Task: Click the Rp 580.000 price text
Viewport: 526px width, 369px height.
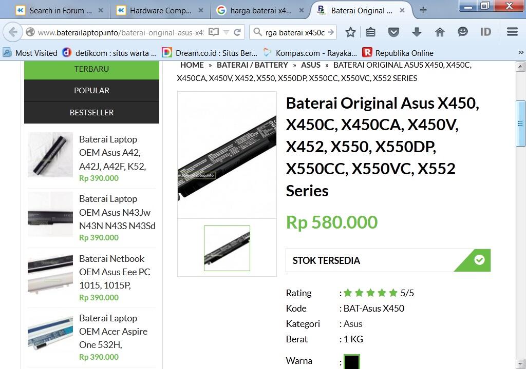Action: pyautogui.click(x=332, y=222)
